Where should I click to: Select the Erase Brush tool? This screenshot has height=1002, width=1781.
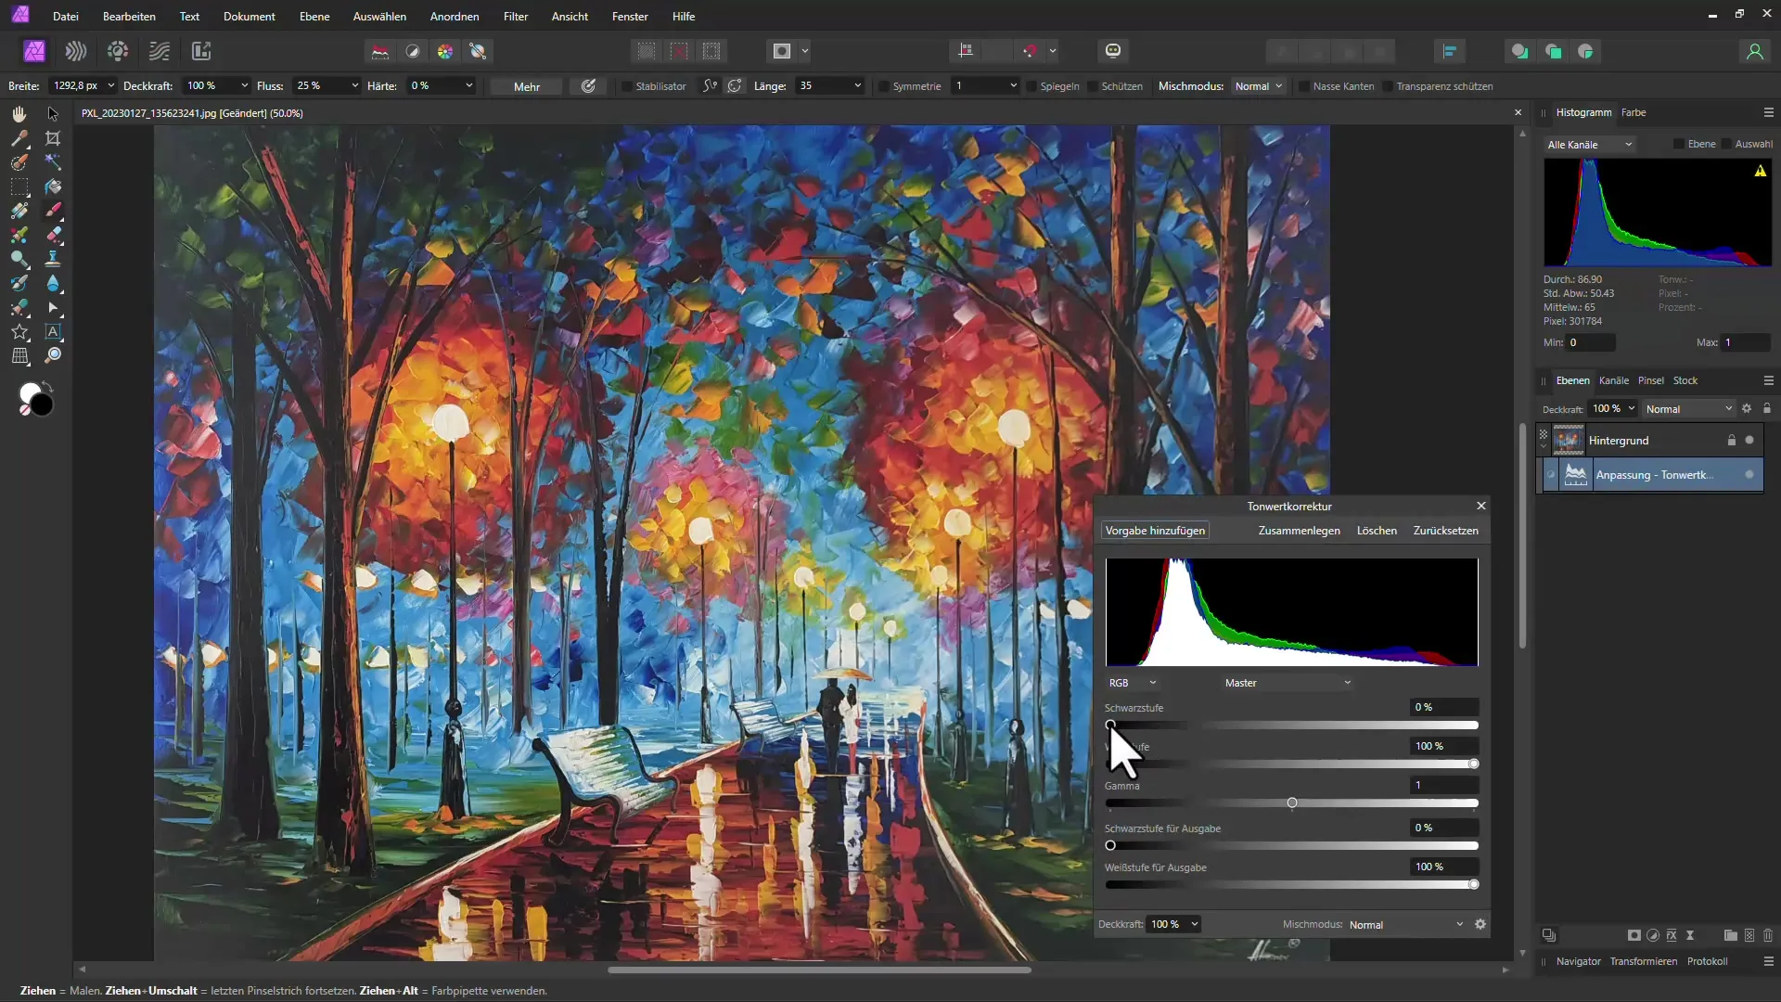point(53,235)
